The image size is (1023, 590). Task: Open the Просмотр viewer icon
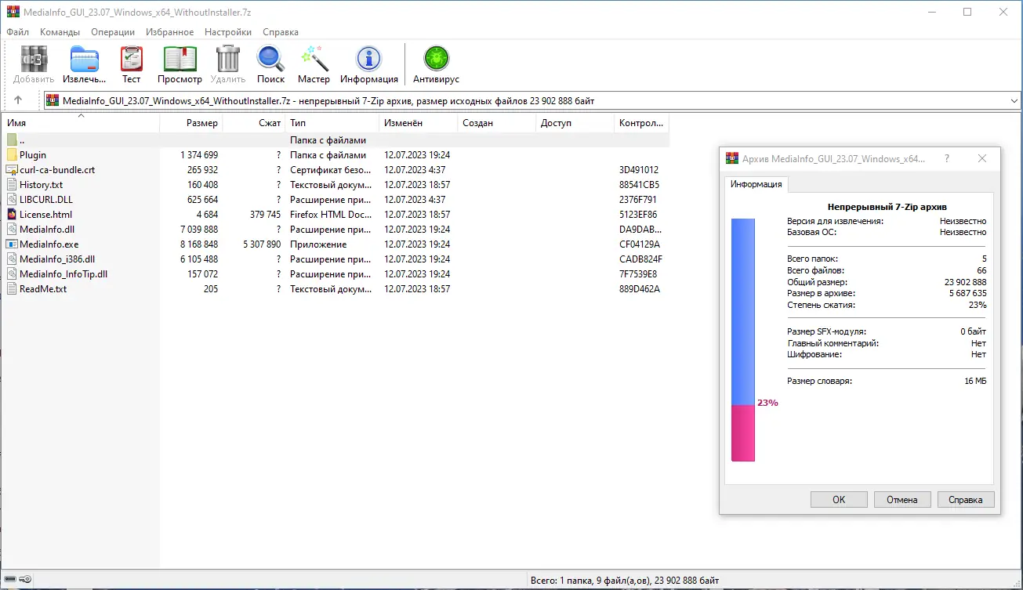(180, 60)
